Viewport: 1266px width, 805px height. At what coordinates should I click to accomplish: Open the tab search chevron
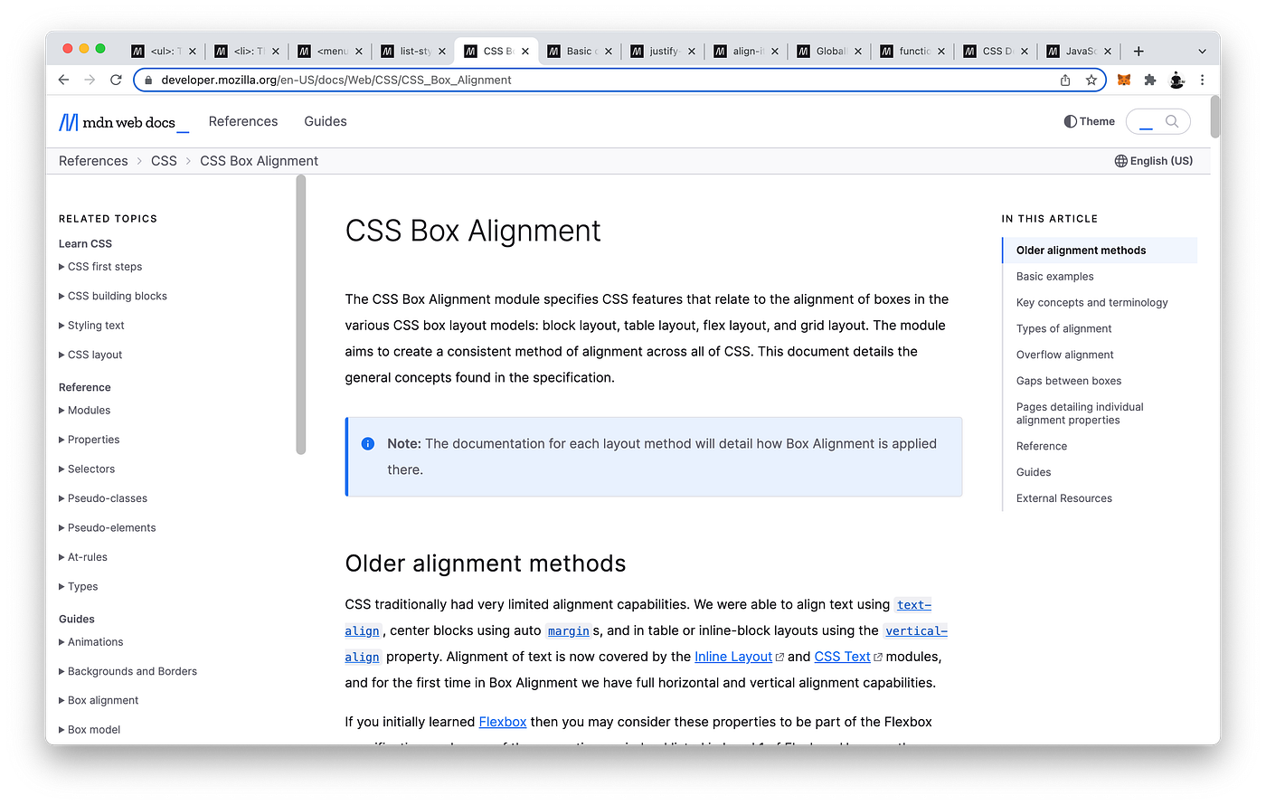(x=1201, y=52)
